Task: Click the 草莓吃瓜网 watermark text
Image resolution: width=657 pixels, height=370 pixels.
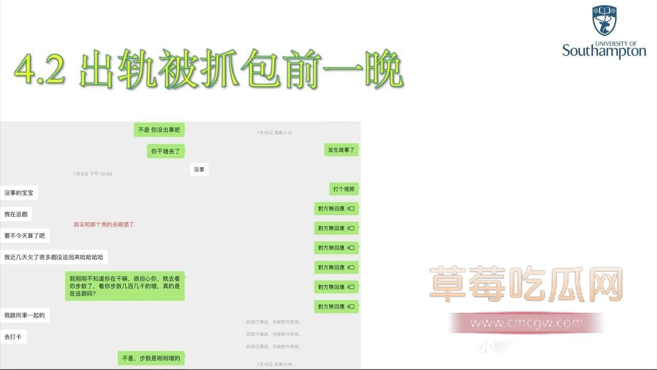Action: coord(526,284)
